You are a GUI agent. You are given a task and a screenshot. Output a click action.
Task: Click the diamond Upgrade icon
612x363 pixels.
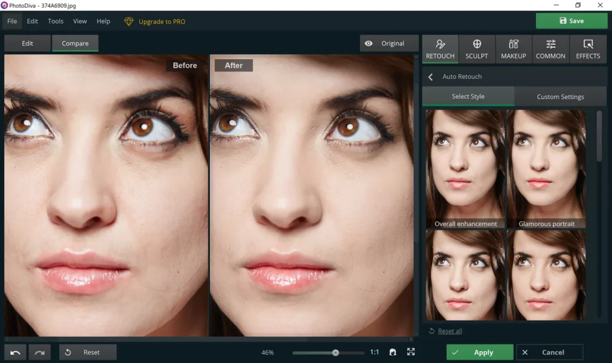(128, 21)
